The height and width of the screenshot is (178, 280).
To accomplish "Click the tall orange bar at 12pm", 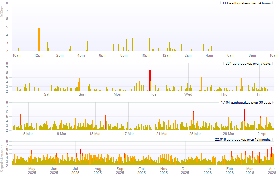I will point(39,39).
